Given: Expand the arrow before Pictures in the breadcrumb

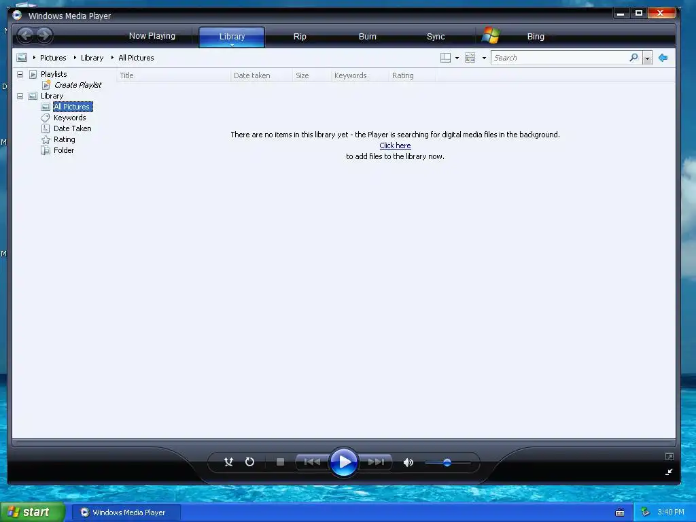Looking at the screenshot, I should click(34, 58).
